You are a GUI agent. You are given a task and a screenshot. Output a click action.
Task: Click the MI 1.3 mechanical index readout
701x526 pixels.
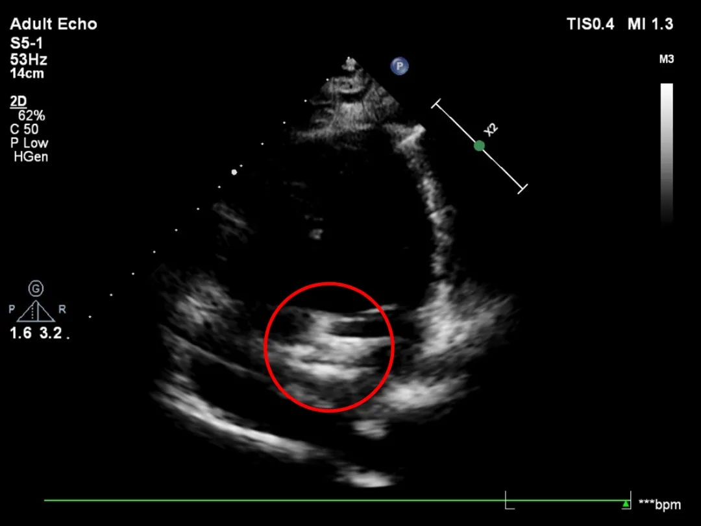[650, 25]
